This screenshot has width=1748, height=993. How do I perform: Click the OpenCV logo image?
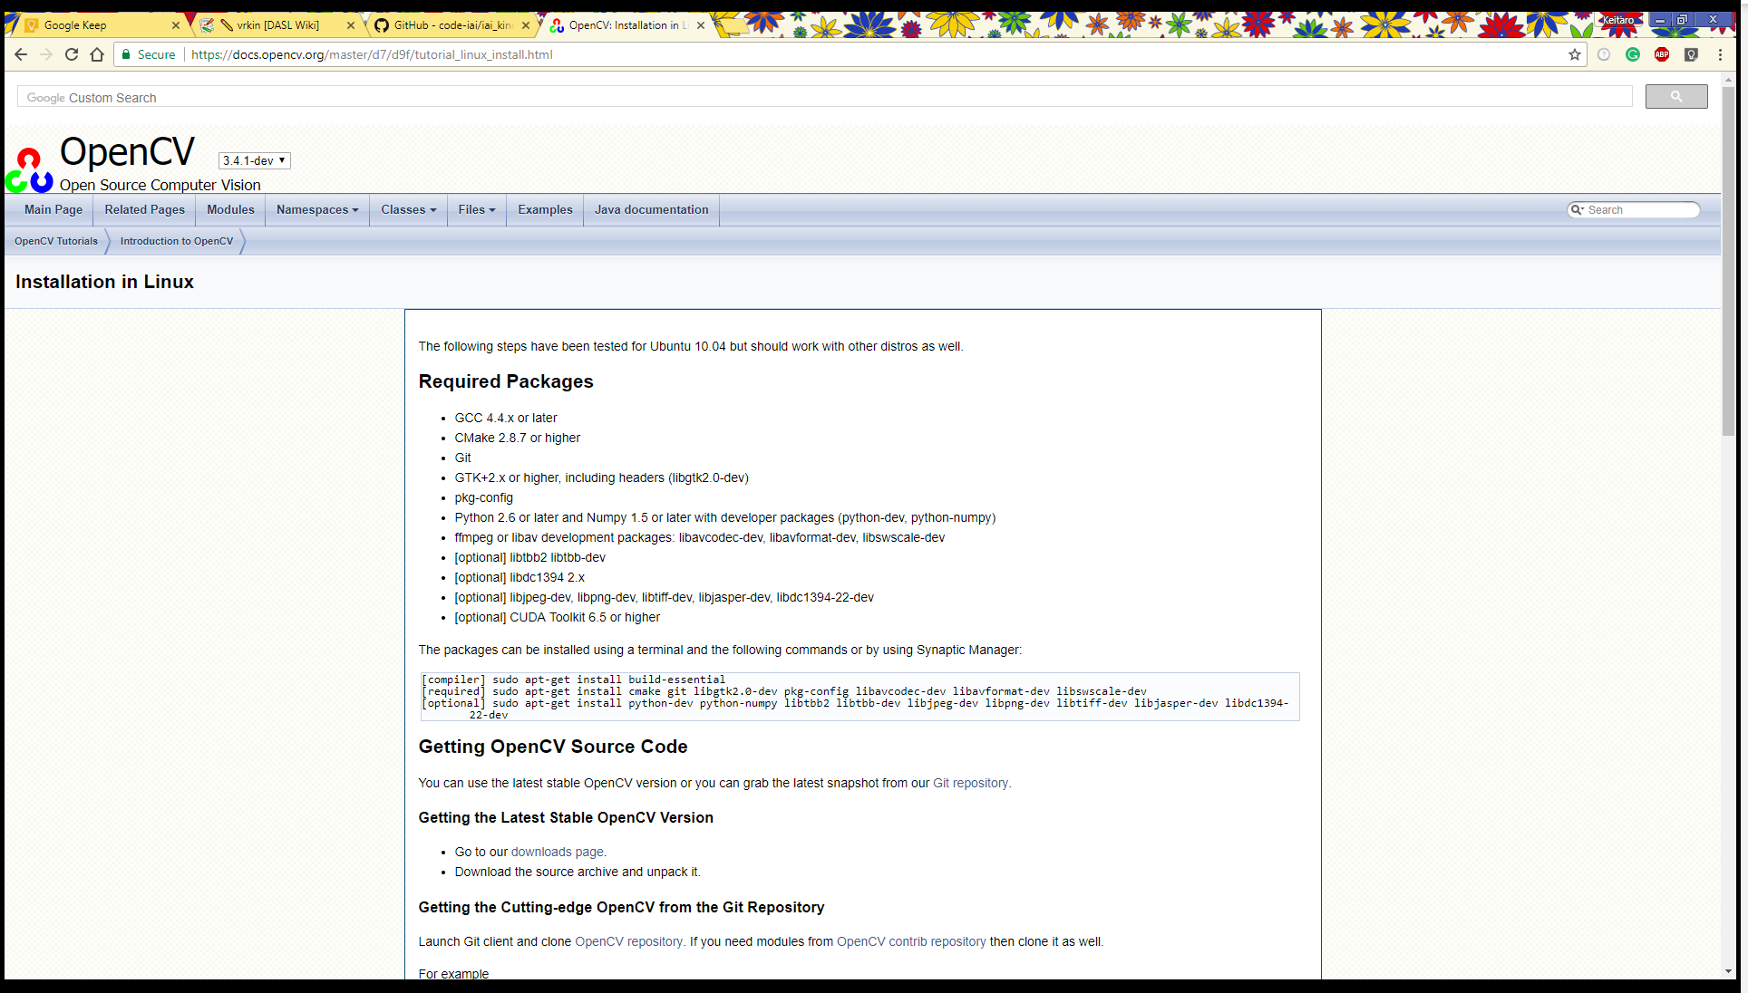click(x=29, y=169)
